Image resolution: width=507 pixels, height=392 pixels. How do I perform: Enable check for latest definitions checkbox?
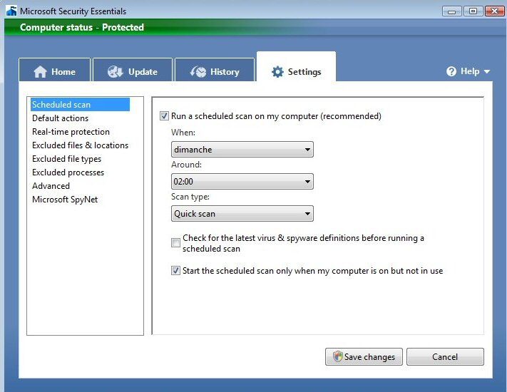(x=175, y=242)
